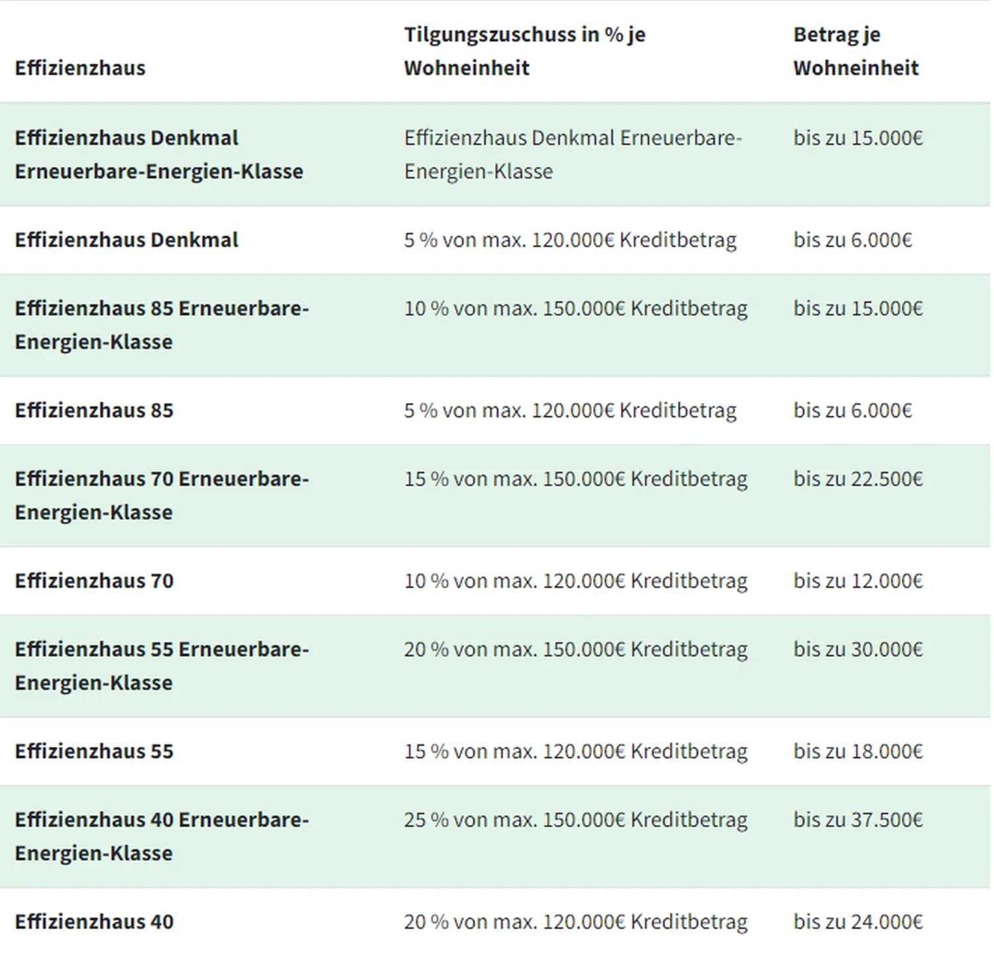Select the Effizienzhaus Denkmal Erneuerbare-Energien-Klasse row label

coord(159,154)
